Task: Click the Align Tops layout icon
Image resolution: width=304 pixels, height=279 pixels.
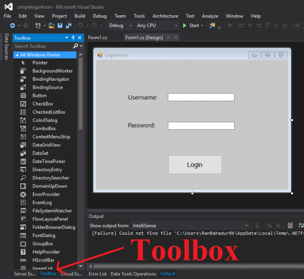Action: pos(268,25)
